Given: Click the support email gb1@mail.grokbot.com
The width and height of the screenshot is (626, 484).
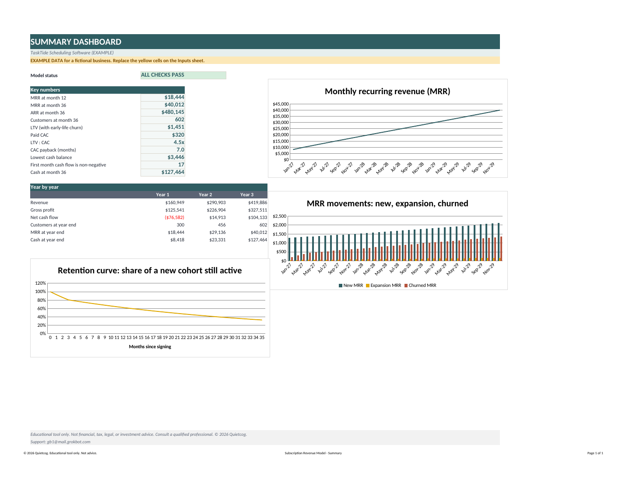Looking at the screenshot, I should coord(69,442).
